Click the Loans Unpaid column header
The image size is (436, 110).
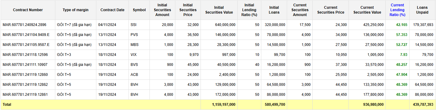(422, 10)
